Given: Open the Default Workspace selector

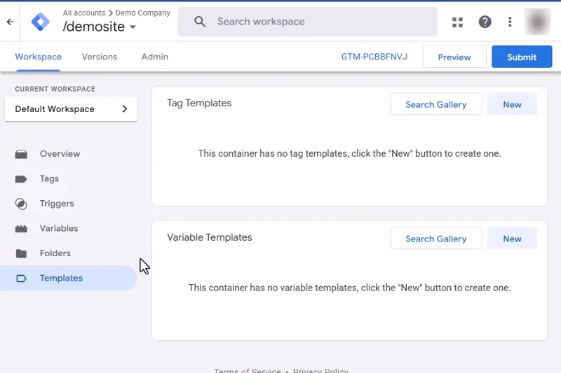Looking at the screenshot, I should [x=71, y=109].
